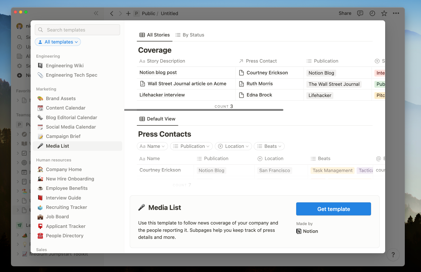Click the Applicant Tracker mailbox icon

pyautogui.click(x=40, y=226)
